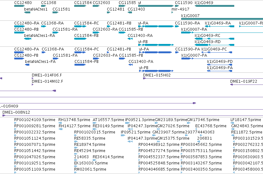Click the CG1368 gene label
The image size is (263, 174).
(49, 3)
